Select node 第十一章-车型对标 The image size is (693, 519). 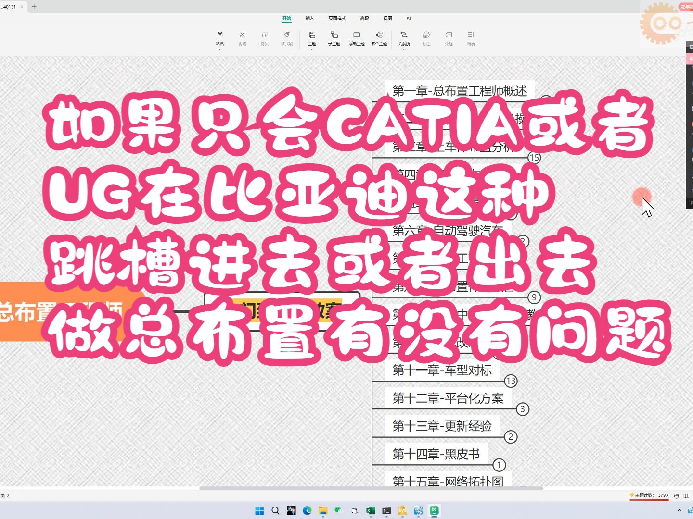(442, 370)
